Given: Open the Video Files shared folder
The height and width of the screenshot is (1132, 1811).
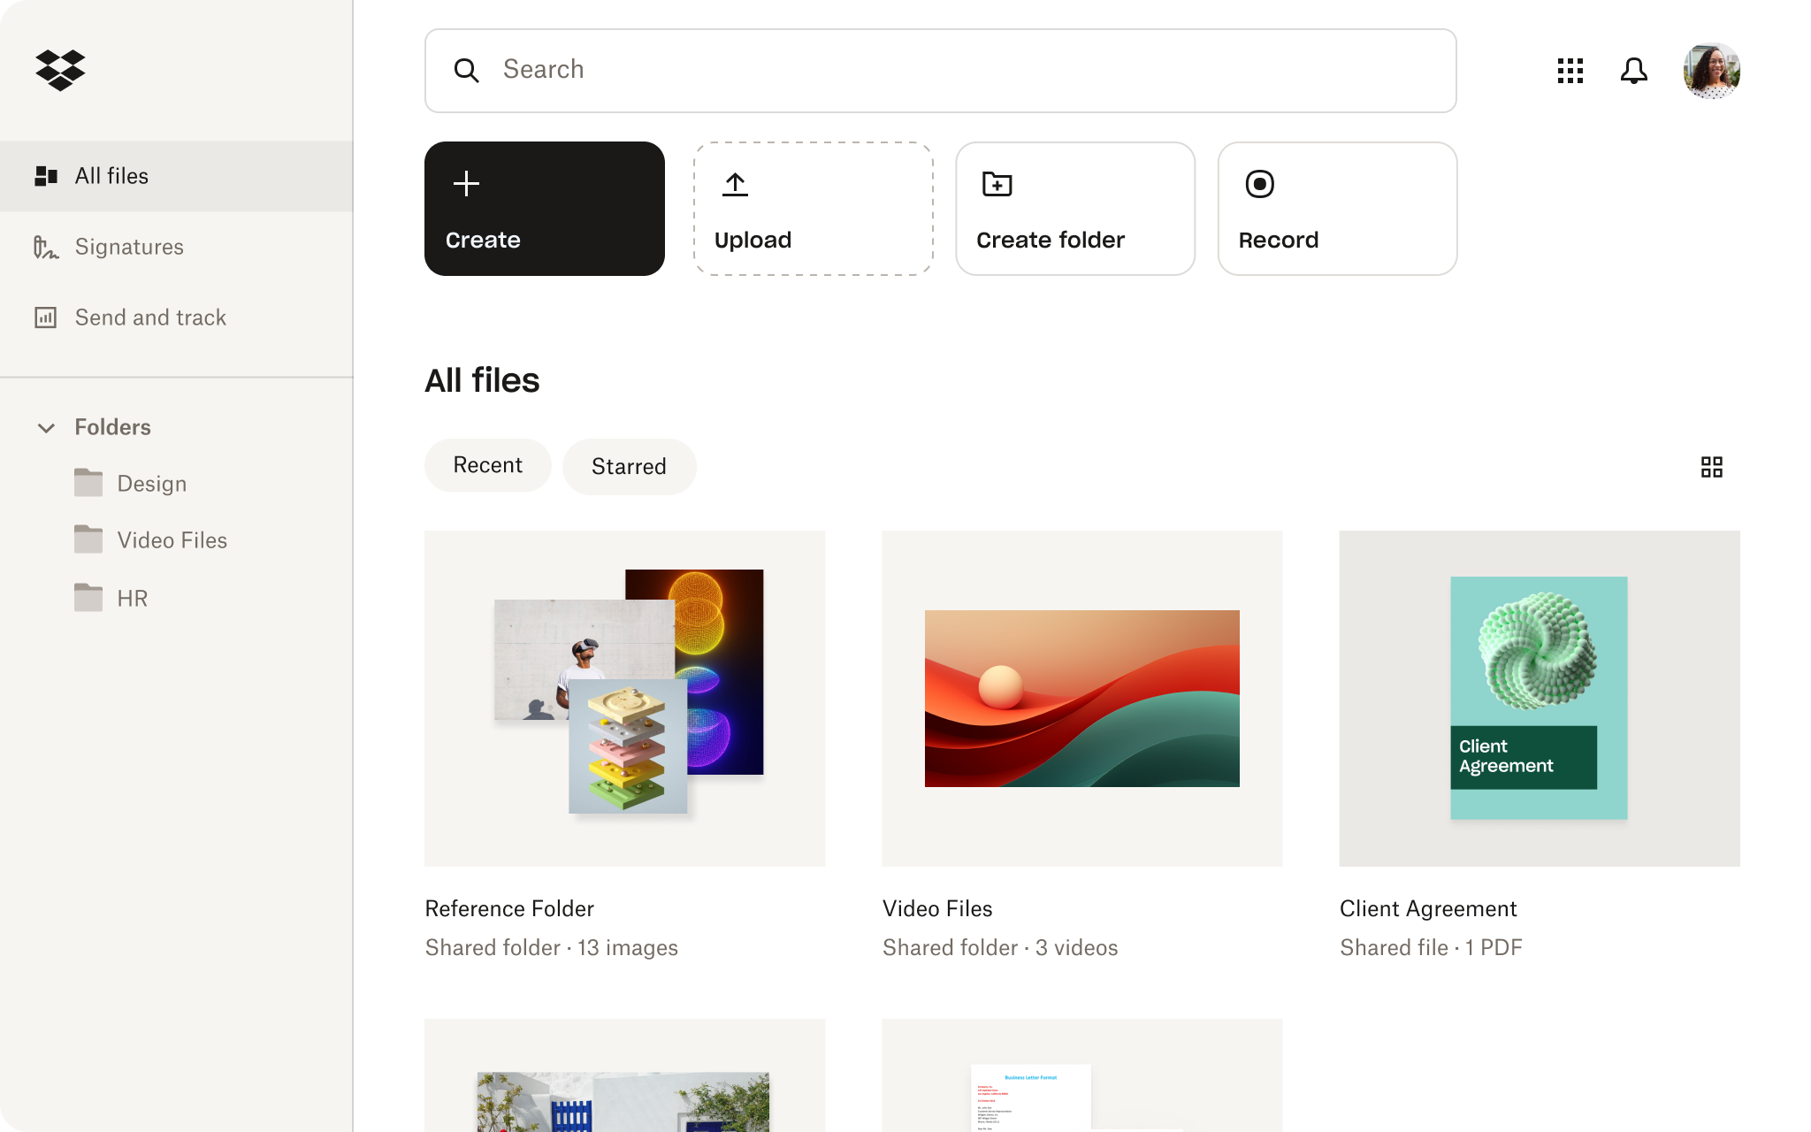Looking at the screenshot, I should pos(1082,698).
